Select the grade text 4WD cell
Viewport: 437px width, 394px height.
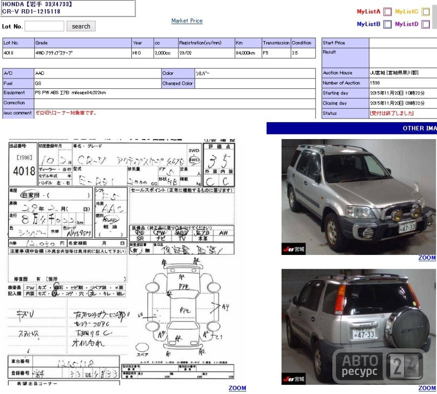click(x=83, y=53)
